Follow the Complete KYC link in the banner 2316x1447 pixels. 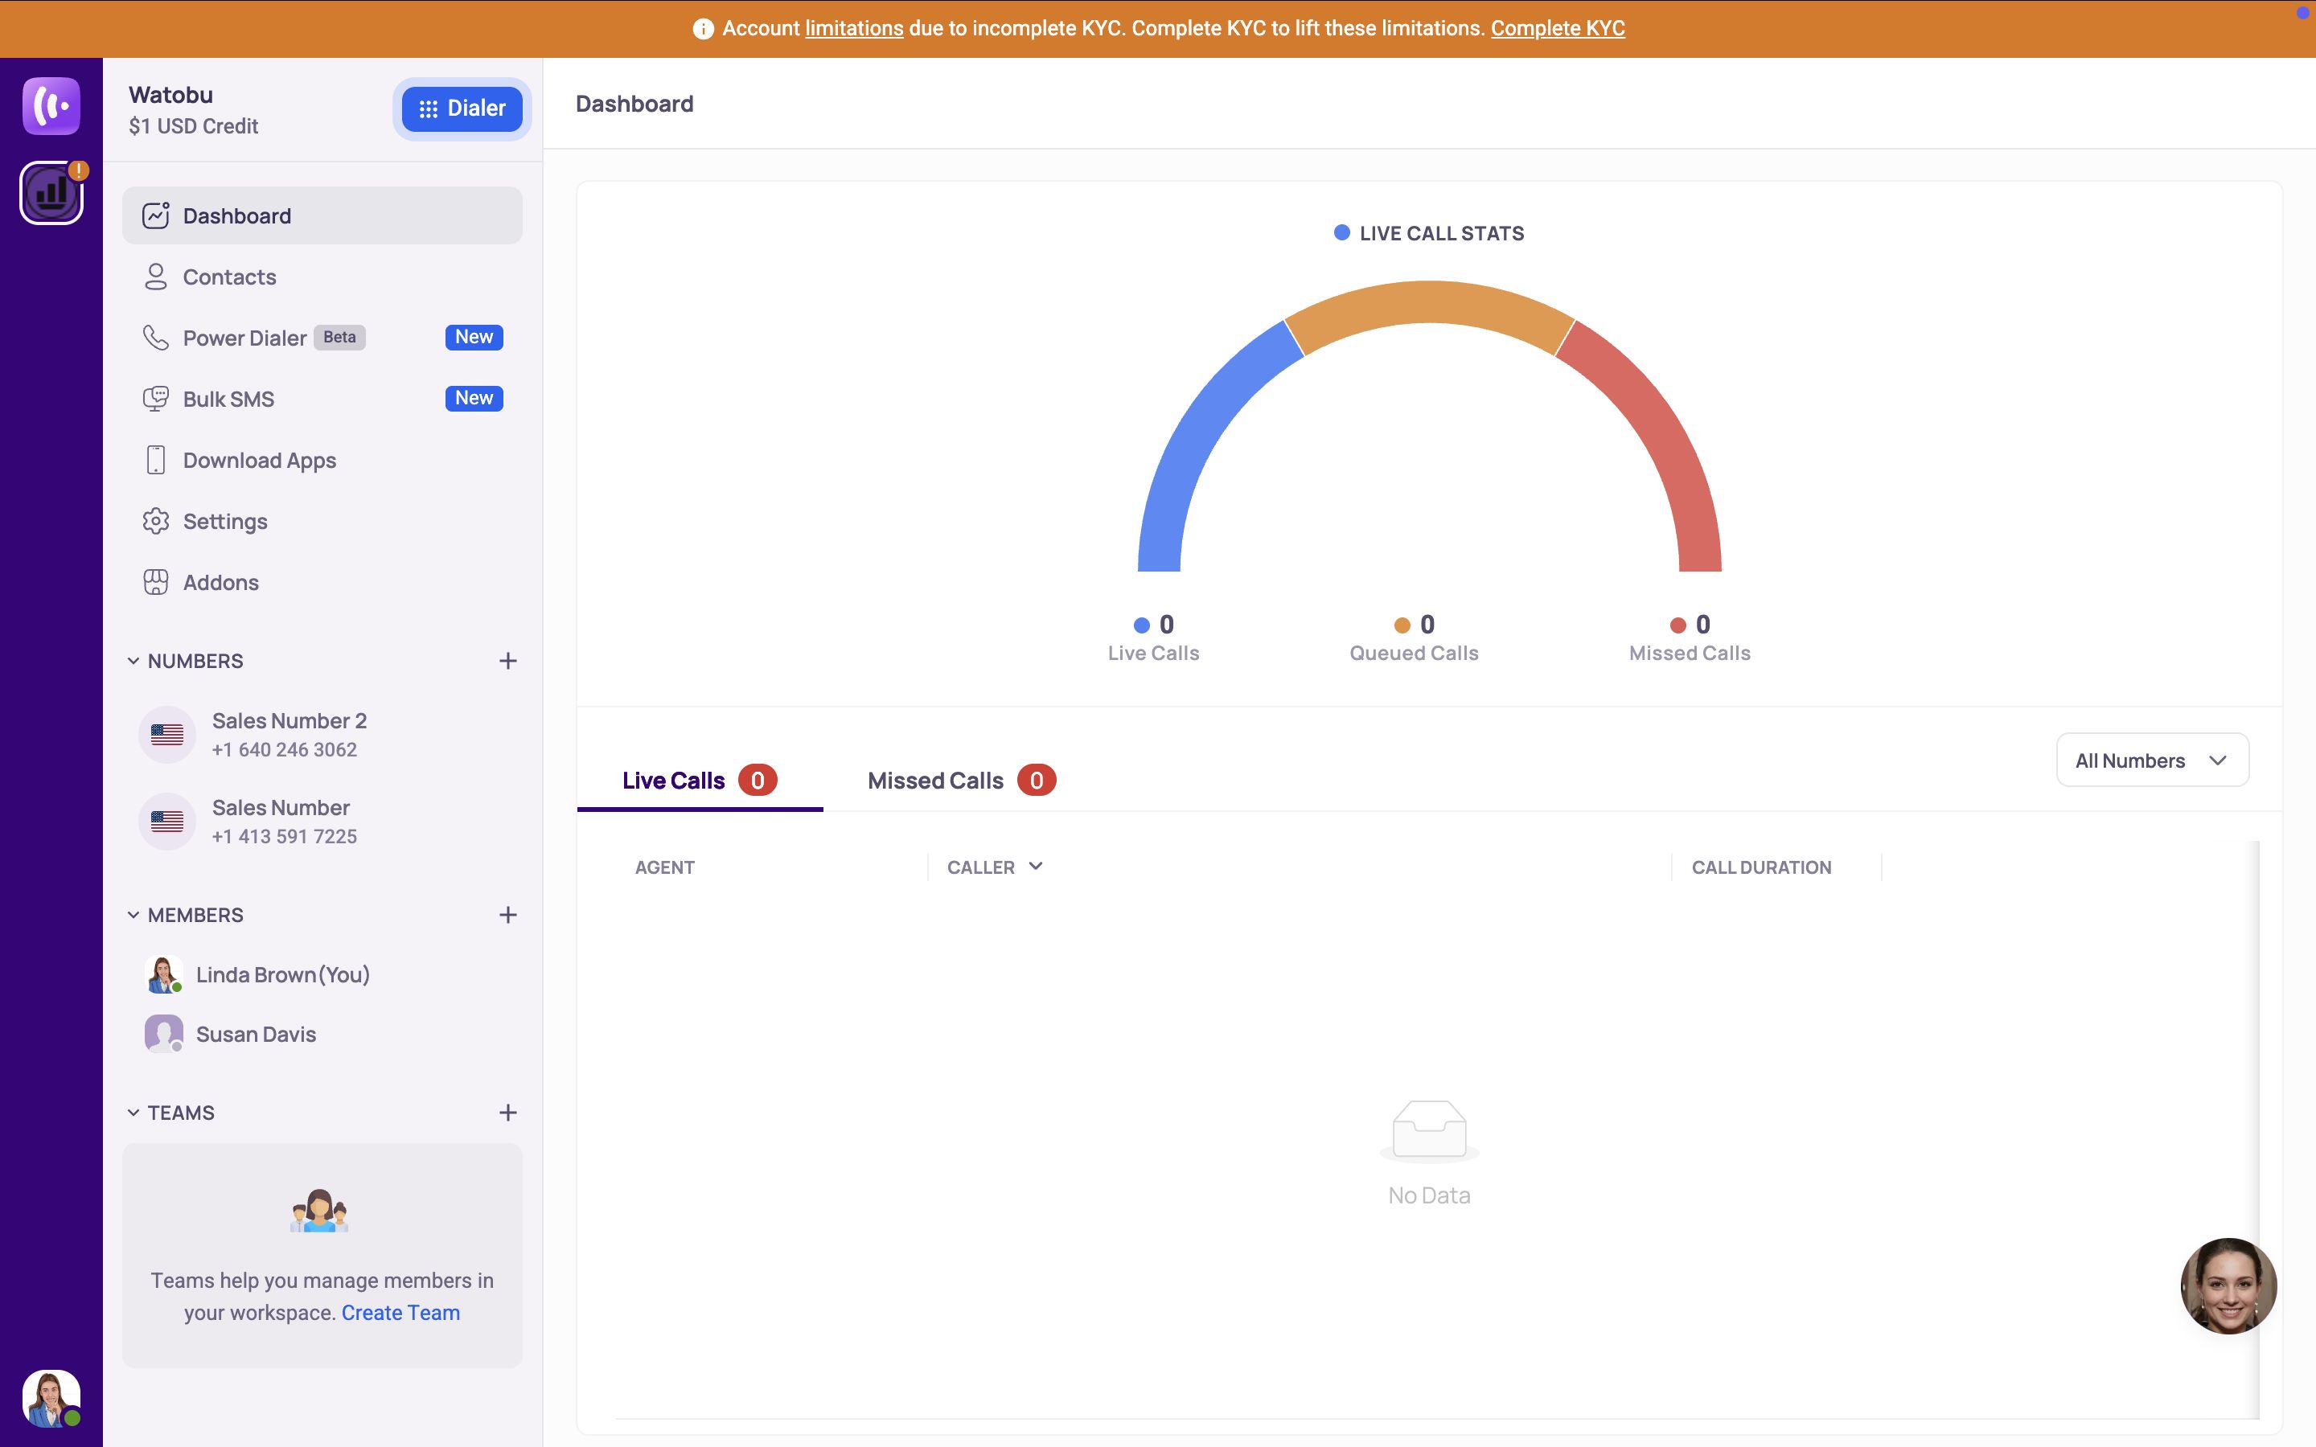tap(1557, 29)
